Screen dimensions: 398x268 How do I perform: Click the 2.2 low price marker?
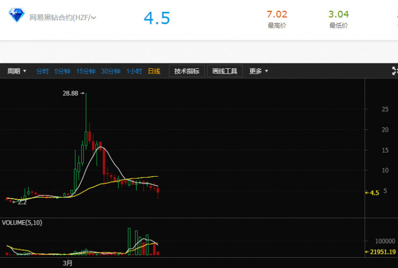pyautogui.click(x=22, y=202)
